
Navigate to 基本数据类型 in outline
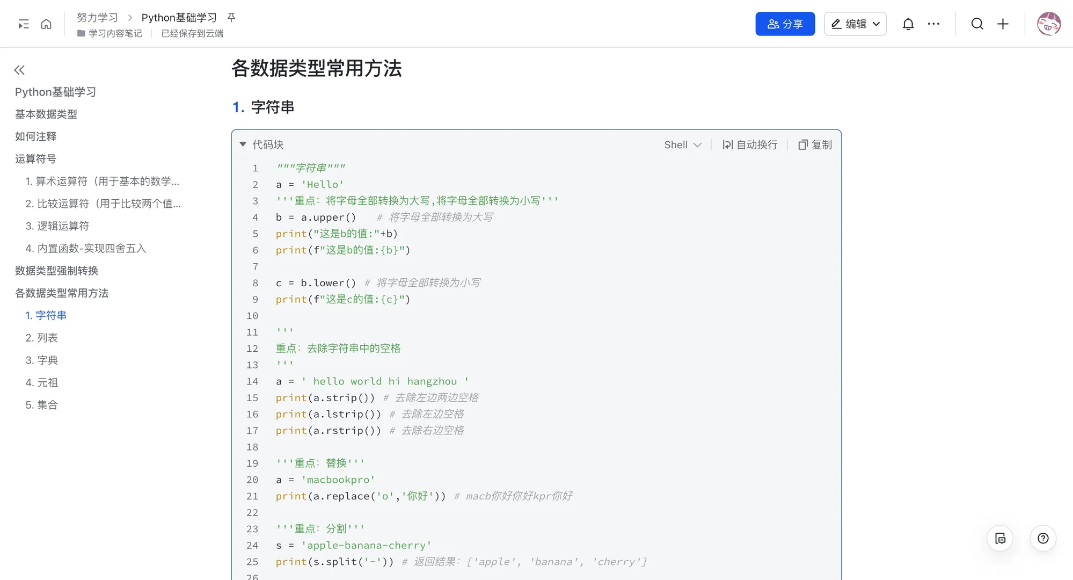coord(46,114)
